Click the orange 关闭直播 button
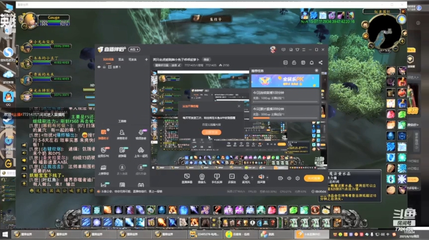 pos(314,178)
